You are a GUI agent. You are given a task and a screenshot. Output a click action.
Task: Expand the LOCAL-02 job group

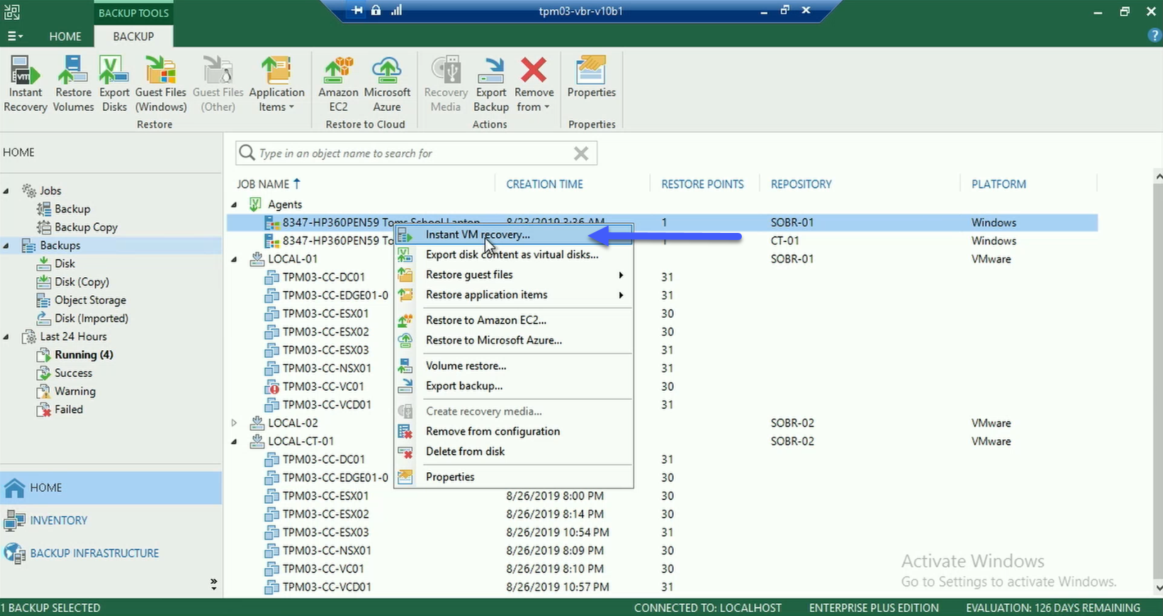[x=234, y=423]
